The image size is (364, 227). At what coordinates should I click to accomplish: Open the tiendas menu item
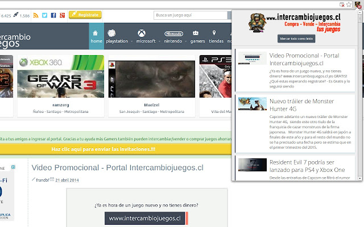(216, 41)
